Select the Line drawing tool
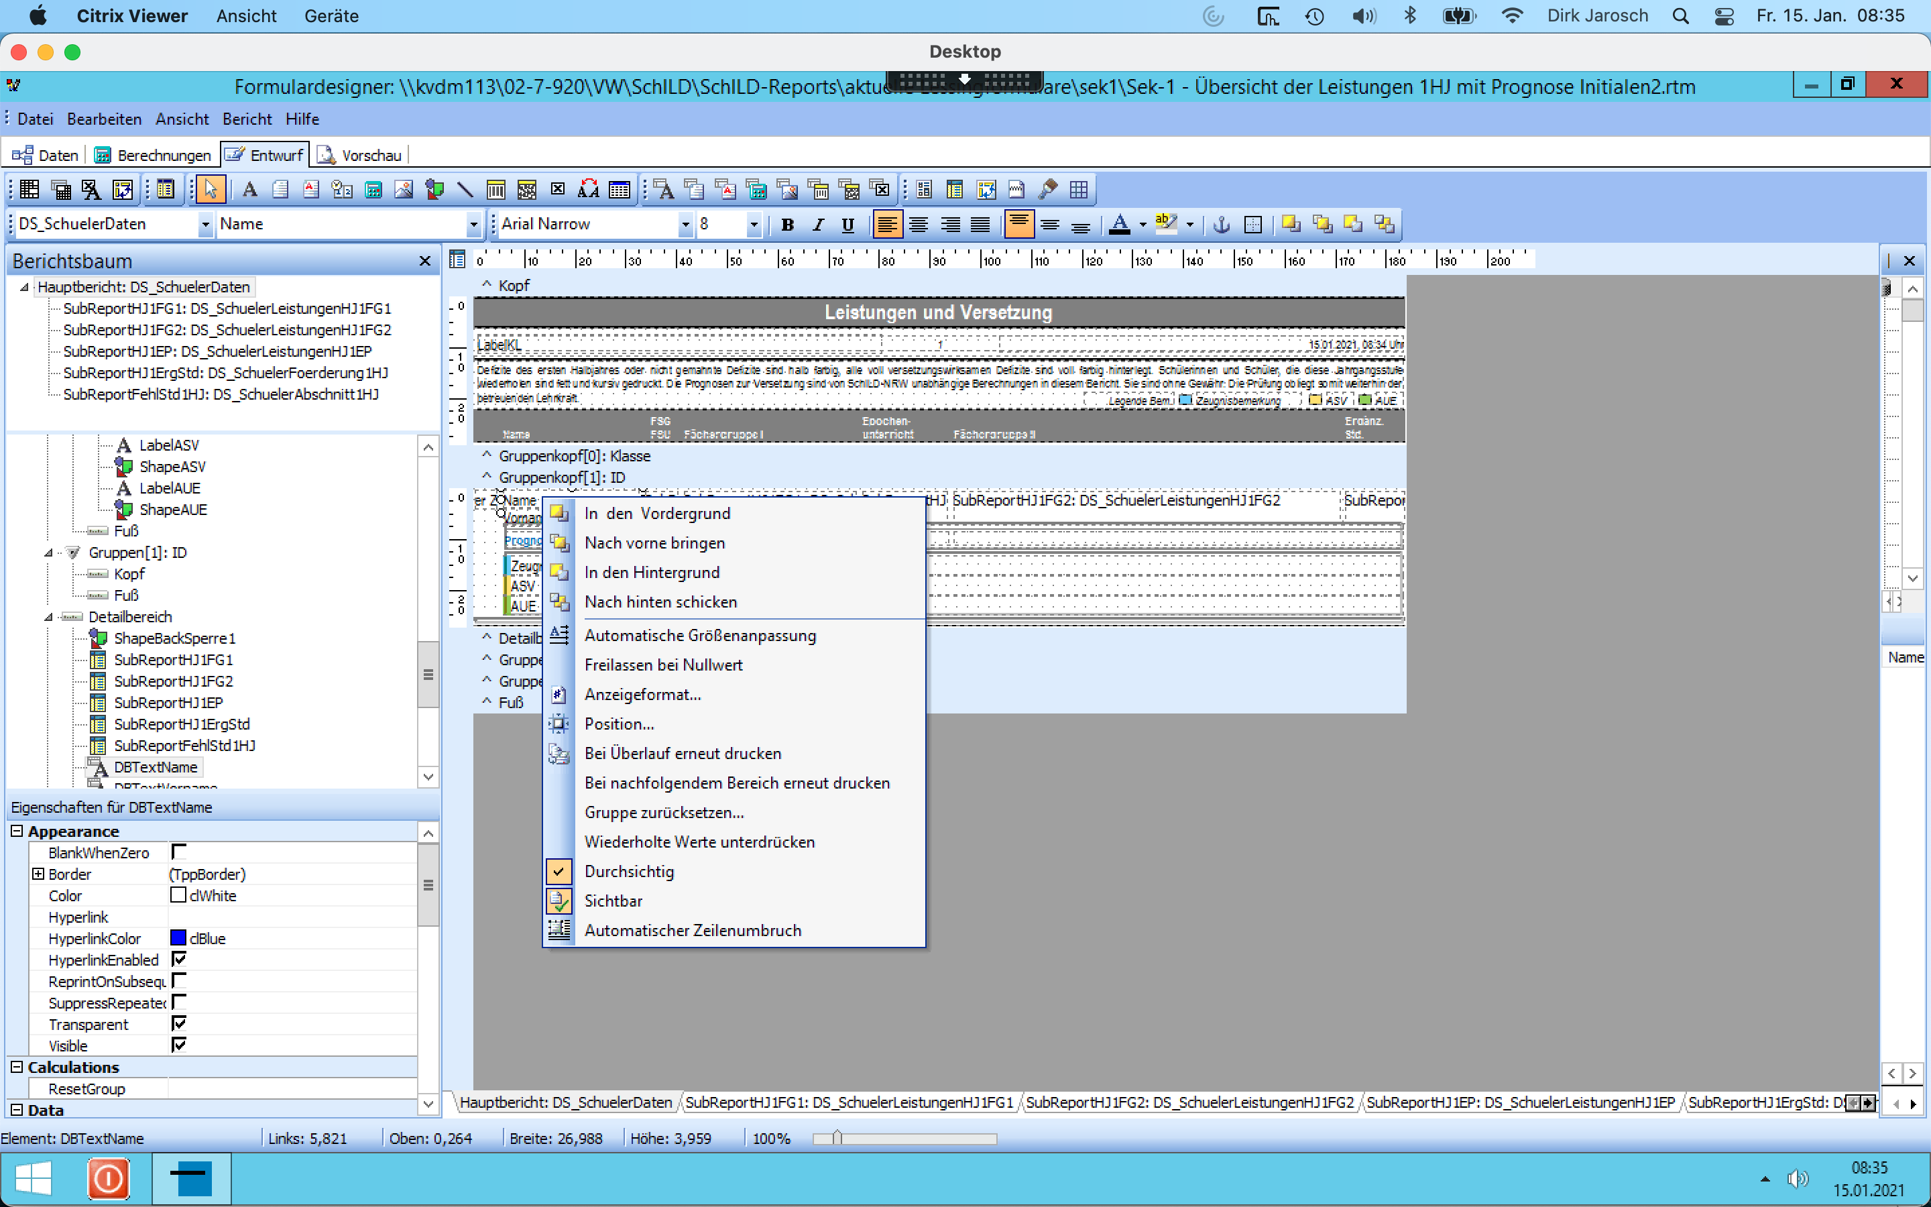This screenshot has width=1931, height=1207. tap(465, 189)
